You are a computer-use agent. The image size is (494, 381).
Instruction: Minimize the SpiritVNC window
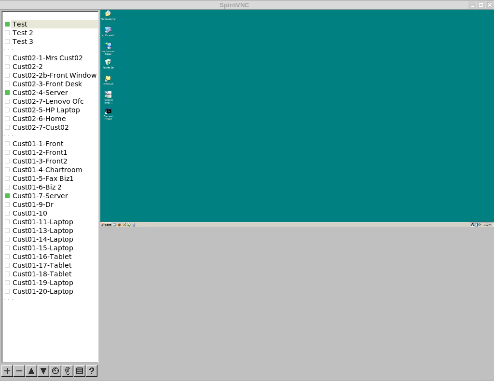[x=472, y=5]
